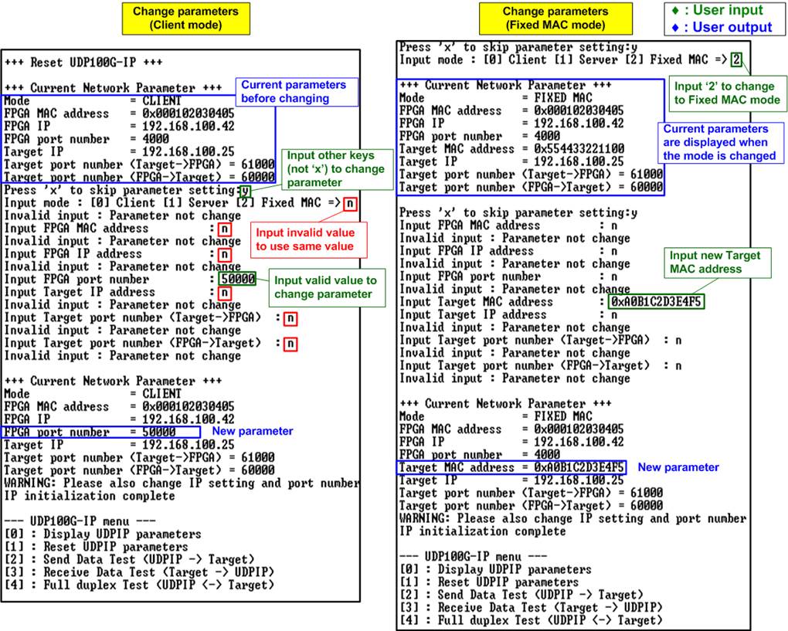Screen dimensions: 788x631
Task: Choose '[4] : Full duplex Test' in Client console
Action: click(139, 585)
